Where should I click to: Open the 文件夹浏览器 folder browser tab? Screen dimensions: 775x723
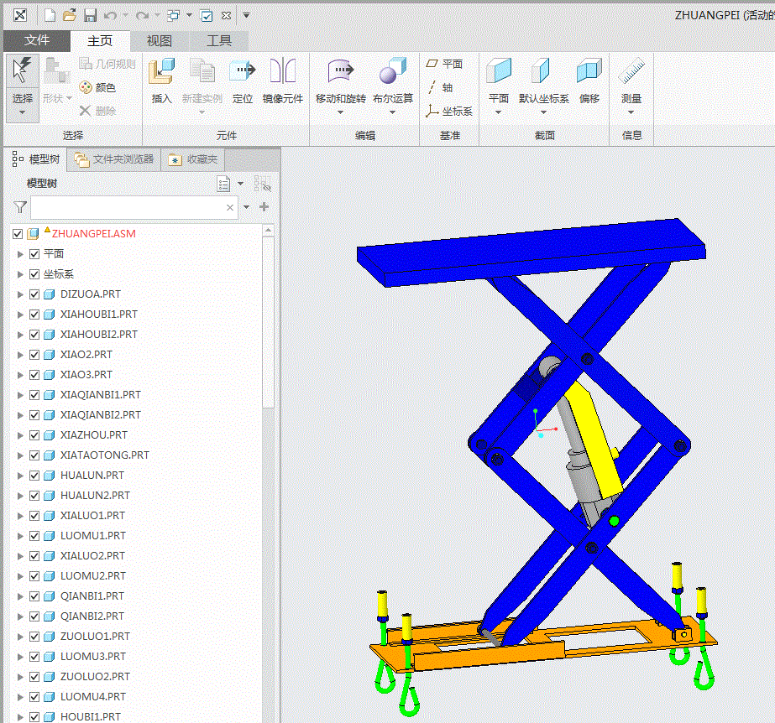[114, 159]
